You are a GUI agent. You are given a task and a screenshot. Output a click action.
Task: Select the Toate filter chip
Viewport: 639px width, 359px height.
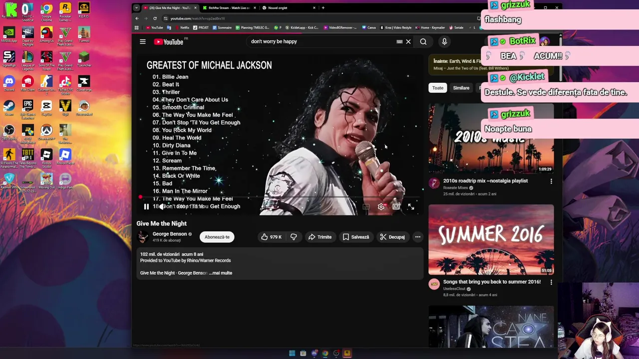(x=438, y=88)
